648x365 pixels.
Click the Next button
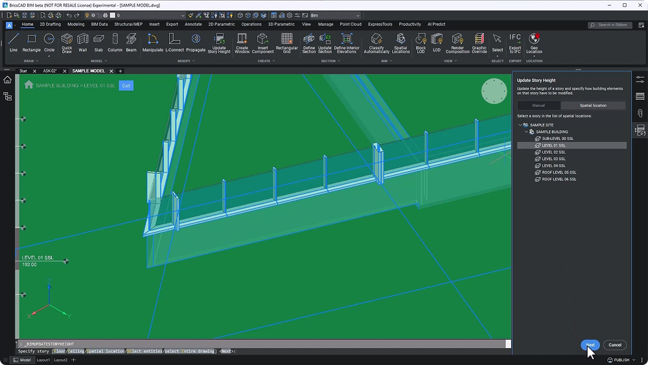(x=590, y=345)
